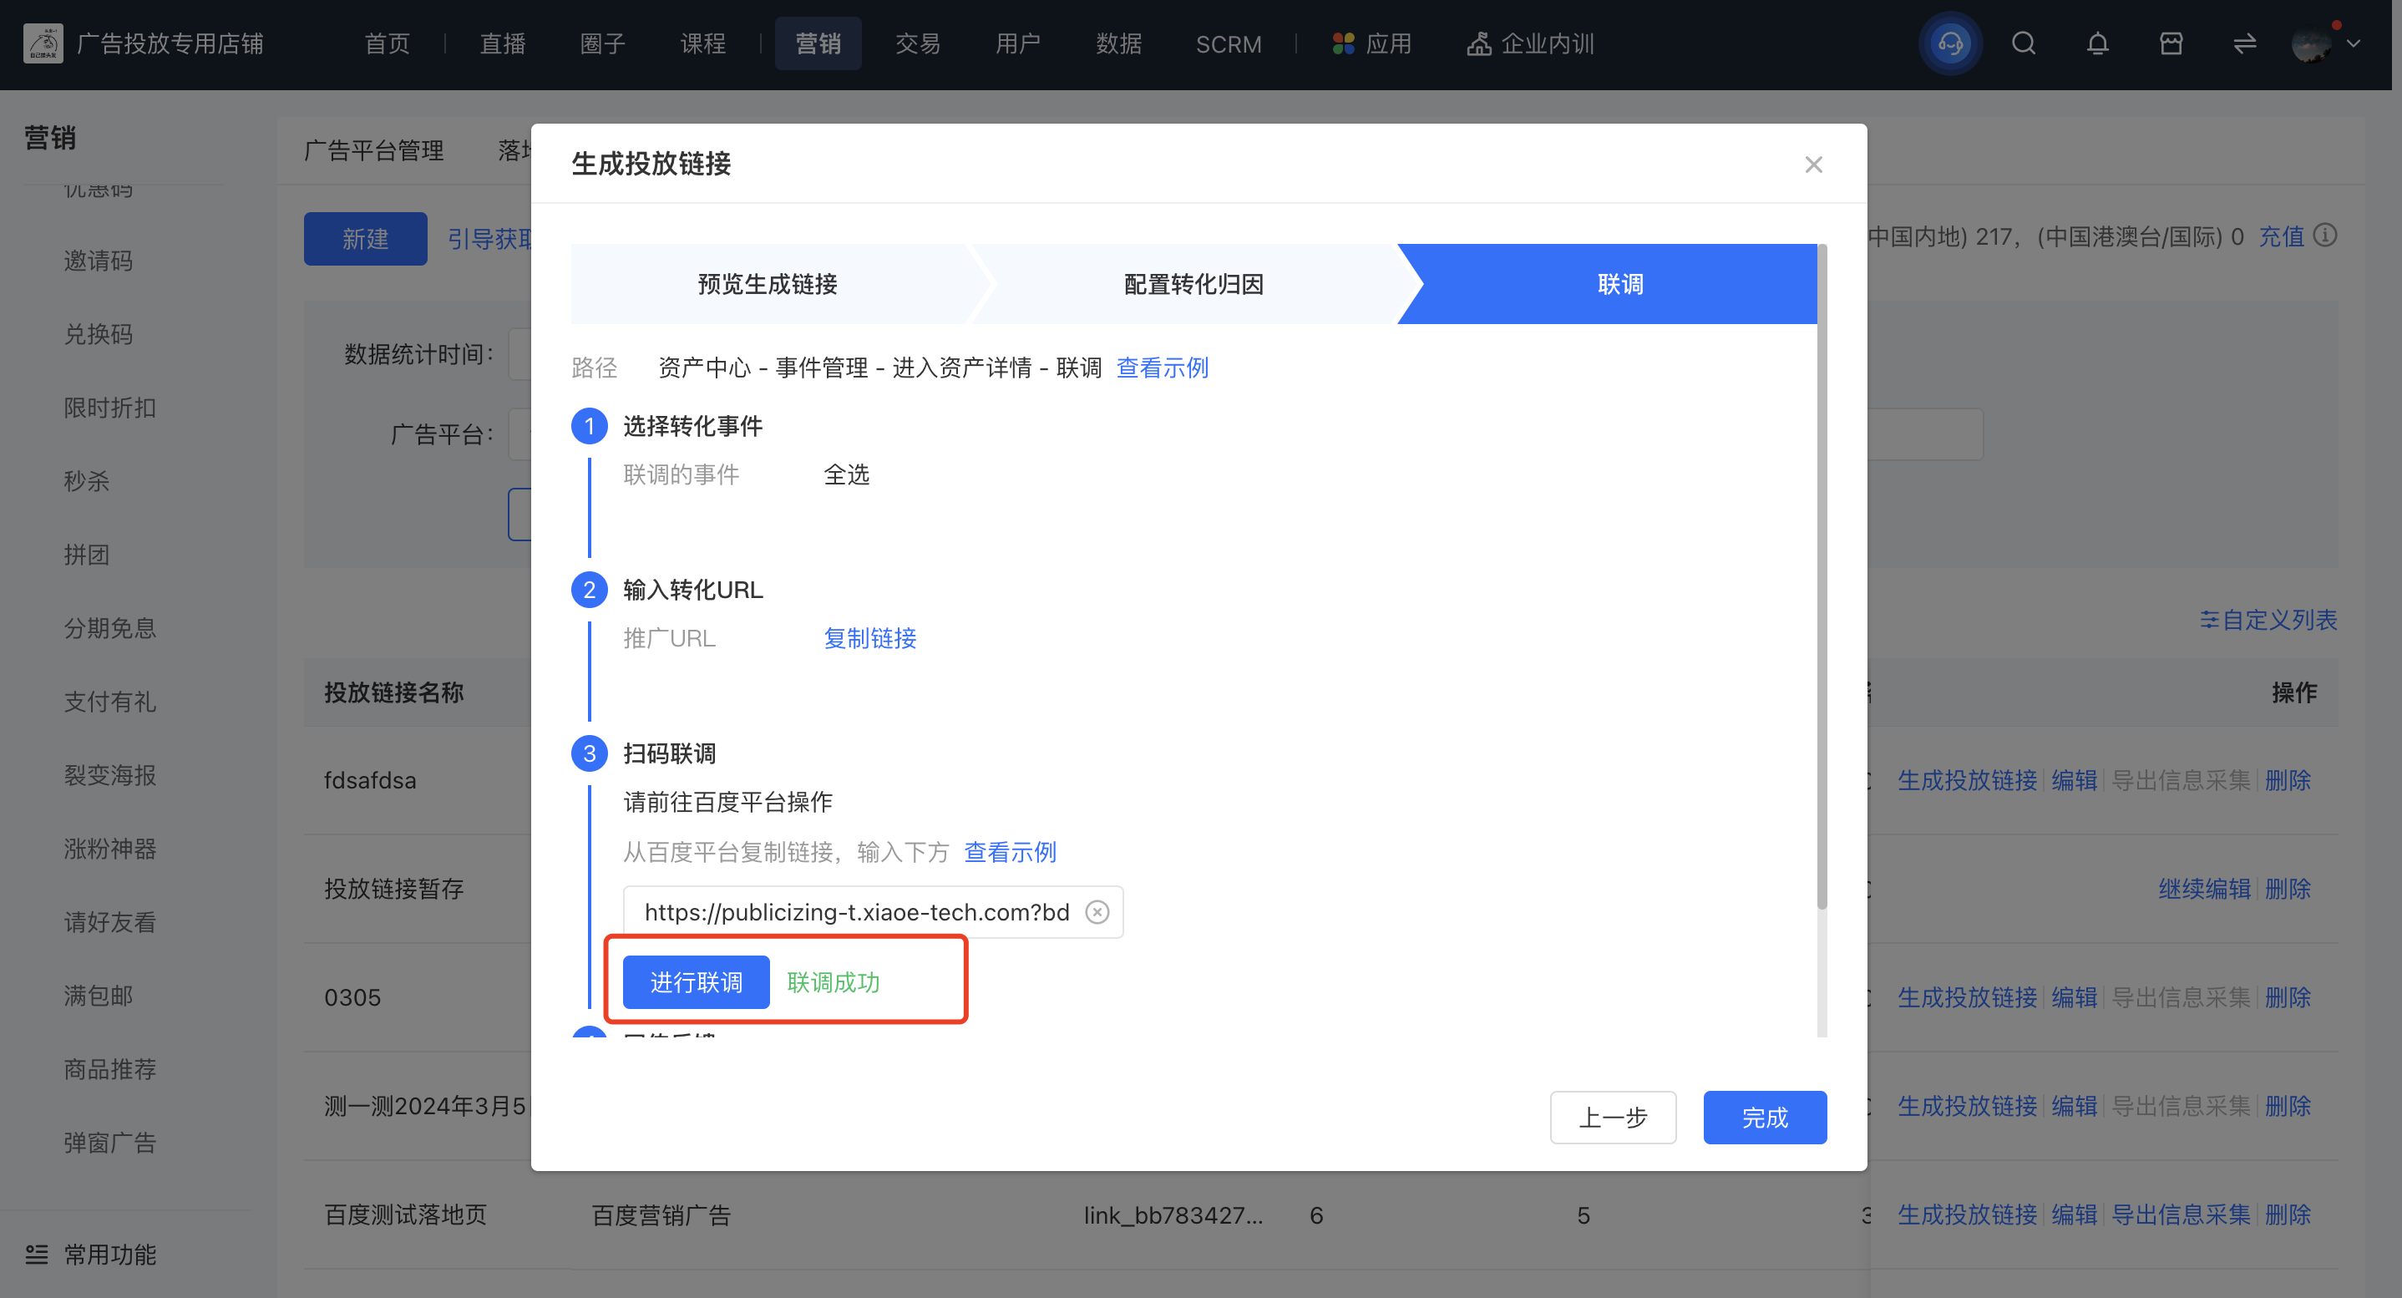Go to 首页 in top navigation
The width and height of the screenshot is (2402, 1298).
pyautogui.click(x=387, y=43)
